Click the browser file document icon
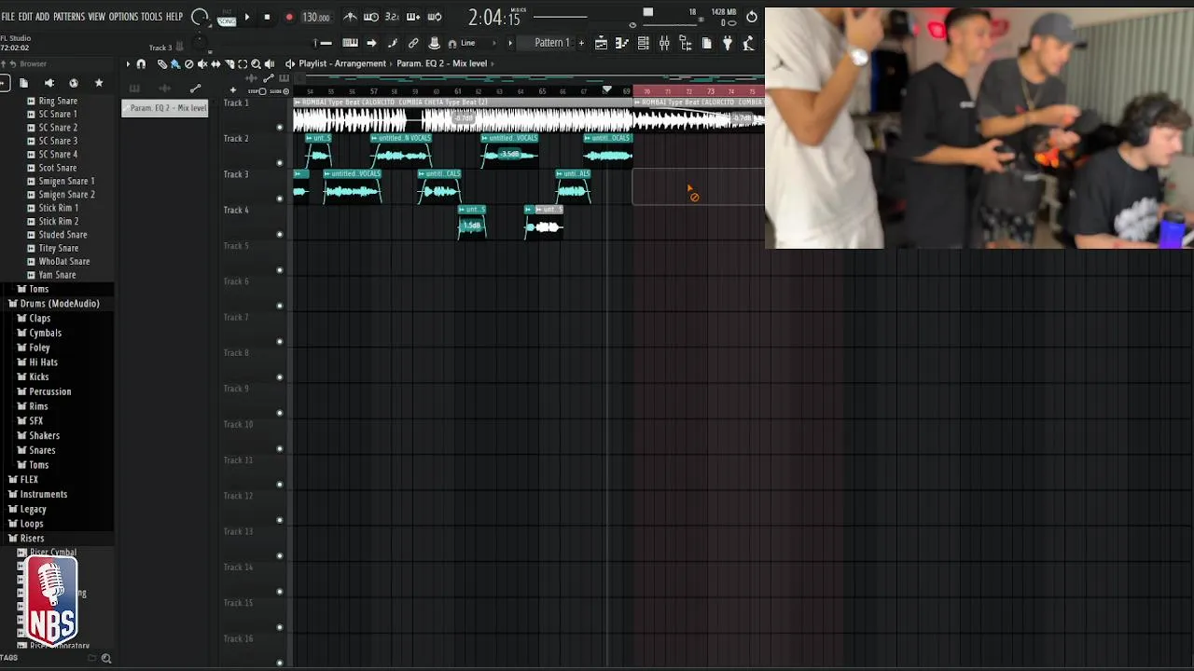The height and width of the screenshot is (671, 1194). [24, 83]
